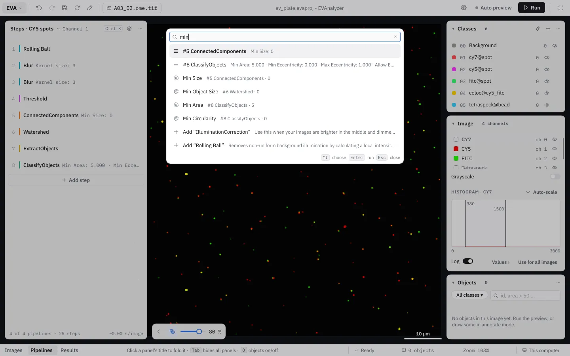Viewport: 570px width, 356px height.
Task: Open the Auto-scale dropdown
Action: tap(541, 192)
